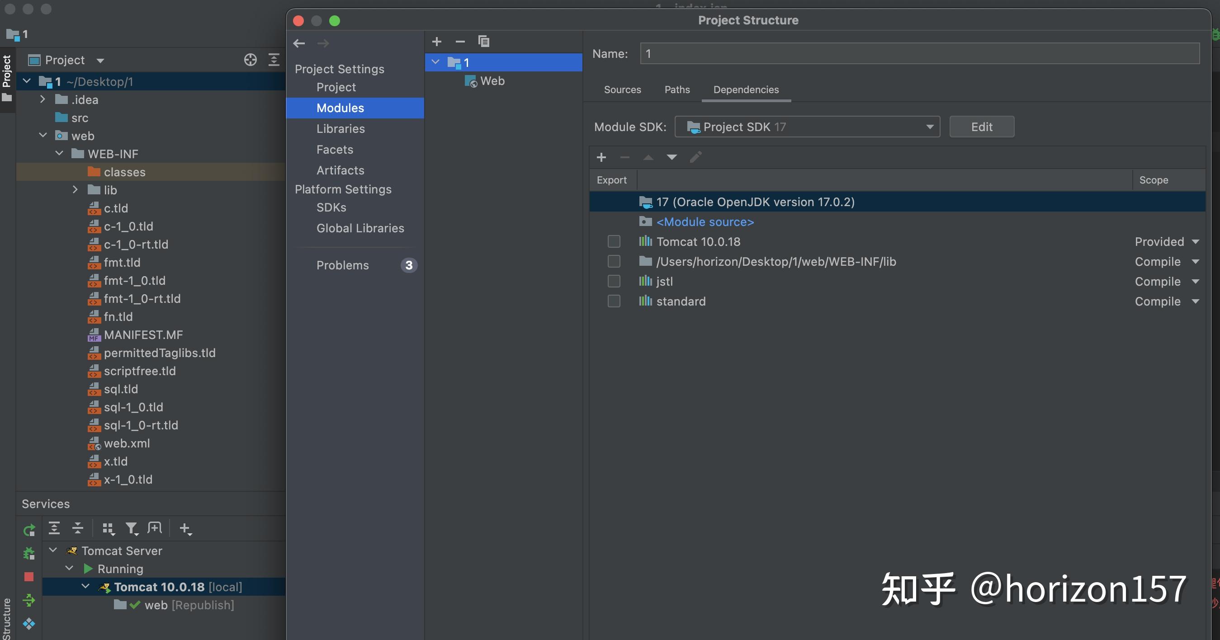Switch to the Paths tab
This screenshot has width=1220, height=640.
click(x=677, y=89)
